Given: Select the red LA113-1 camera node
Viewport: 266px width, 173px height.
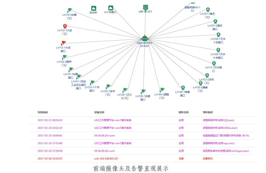Looking at the screenshot, I should 63,43.
